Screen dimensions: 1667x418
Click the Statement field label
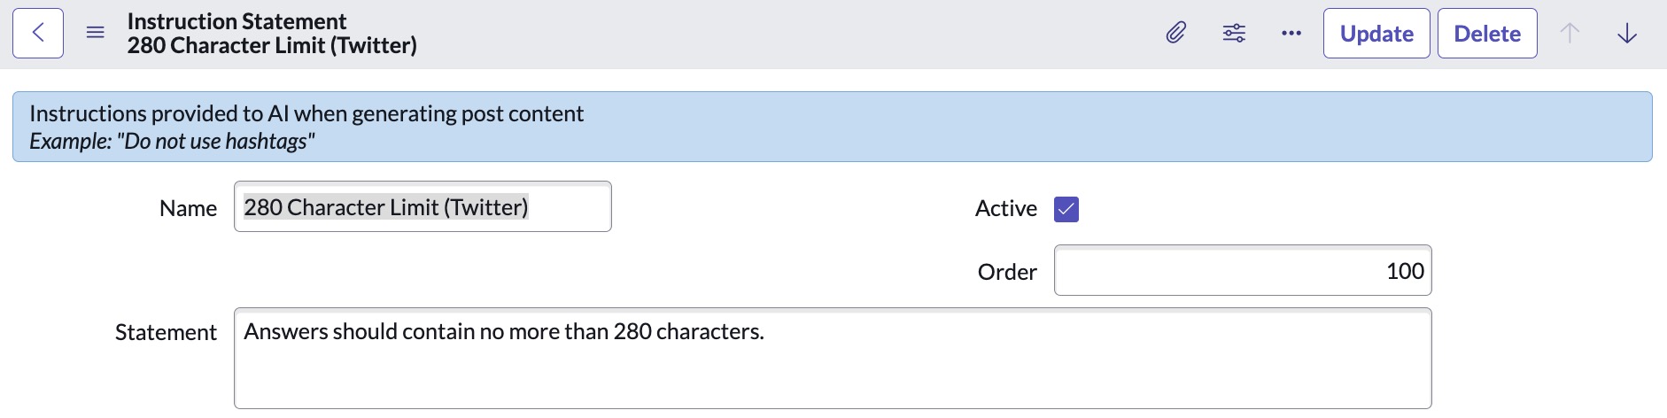pyautogui.click(x=166, y=333)
